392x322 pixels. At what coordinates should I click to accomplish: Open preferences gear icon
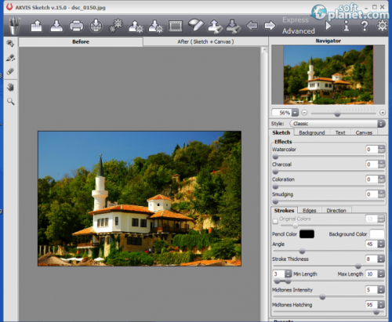383,26
